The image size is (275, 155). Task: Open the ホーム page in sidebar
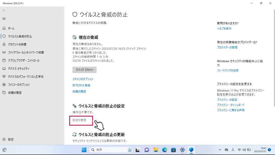11,28
